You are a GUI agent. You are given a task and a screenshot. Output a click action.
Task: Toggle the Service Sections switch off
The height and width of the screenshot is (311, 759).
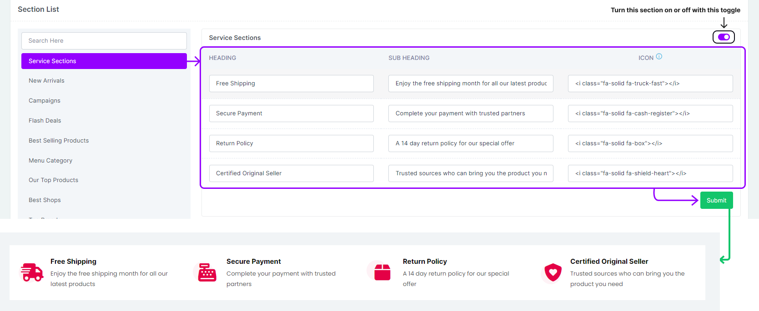pos(724,37)
